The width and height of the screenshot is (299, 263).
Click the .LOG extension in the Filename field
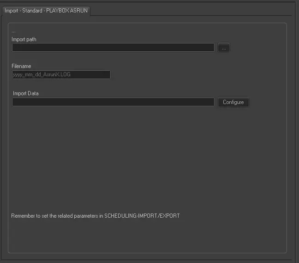(x=65, y=74)
